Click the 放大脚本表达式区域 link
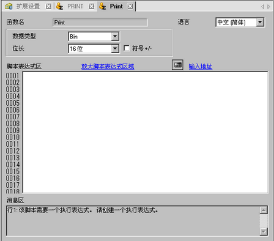Viewport: 274px width, 241px height. (108, 67)
